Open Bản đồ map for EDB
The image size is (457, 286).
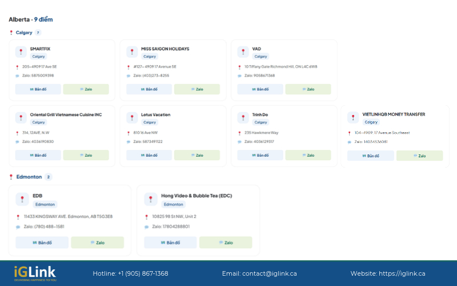[x=42, y=243]
